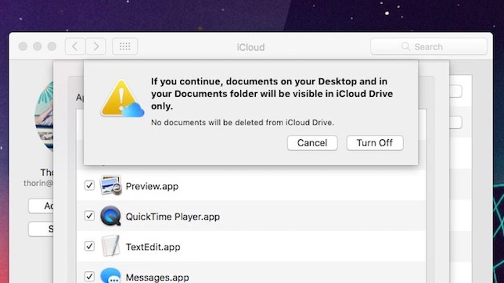504x283 pixels.
Task: Click the warning triangle iCloud icon
Action: click(x=122, y=99)
